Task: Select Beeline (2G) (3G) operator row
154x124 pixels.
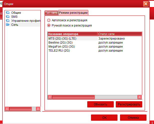Action: [x=60, y=43]
